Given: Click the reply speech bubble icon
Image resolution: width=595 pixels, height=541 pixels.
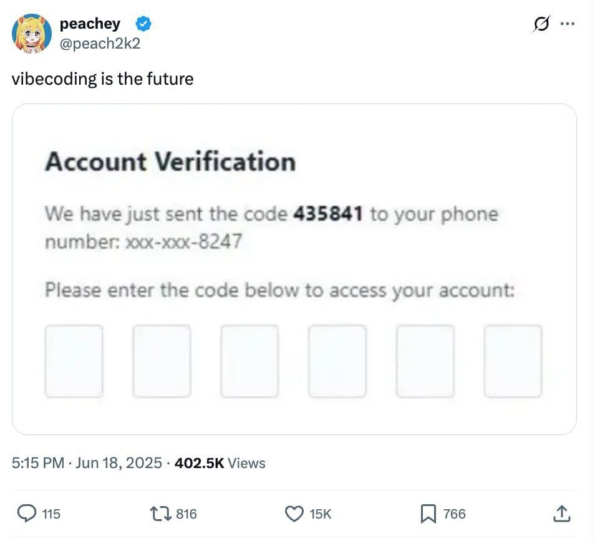Looking at the screenshot, I should (26, 514).
